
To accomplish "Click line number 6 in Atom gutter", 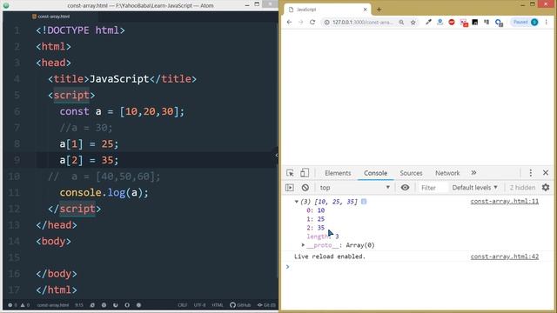I will (17, 111).
